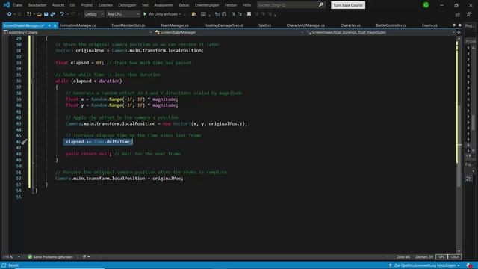The image size is (478, 269).
Task: Open the Fenster menu
Action: (x=231, y=5)
